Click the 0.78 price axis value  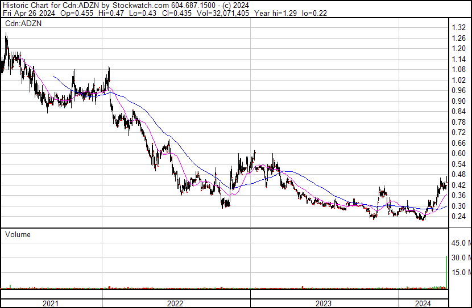point(459,122)
